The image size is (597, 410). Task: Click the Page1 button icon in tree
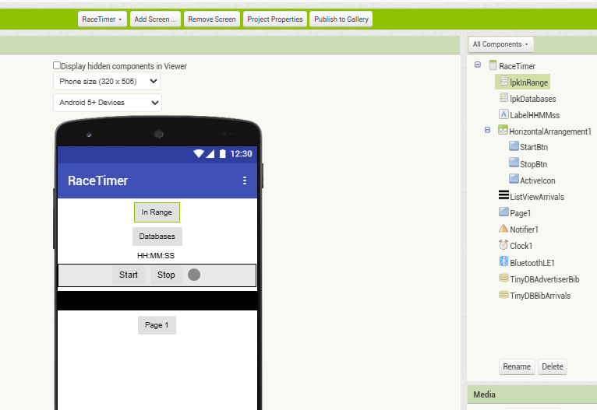click(503, 212)
